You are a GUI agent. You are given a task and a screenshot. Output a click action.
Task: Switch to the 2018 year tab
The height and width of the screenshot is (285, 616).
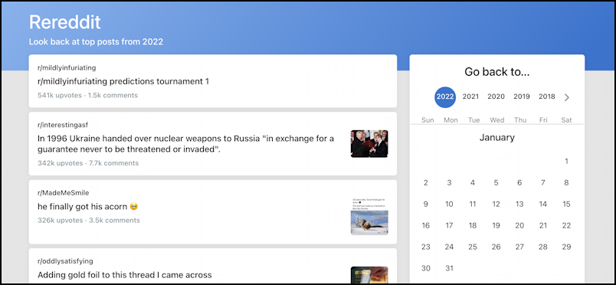pyautogui.click(x=547, y=97)
